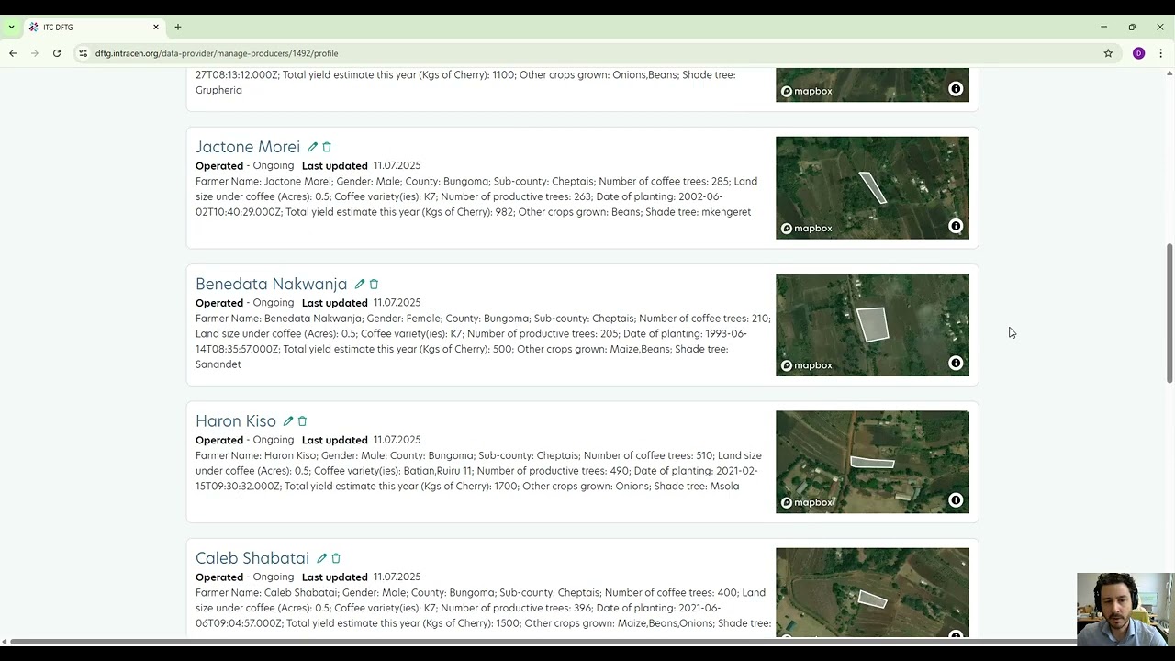Click the webcam video overlay
Screen dimensions: 1175x661
pos(1125,611)
